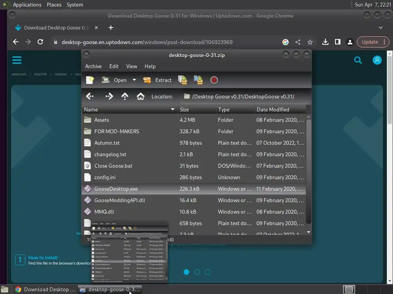393x294 pixels.
Task: Open Uptodown hamburger menu
Action: pos(17,60)
